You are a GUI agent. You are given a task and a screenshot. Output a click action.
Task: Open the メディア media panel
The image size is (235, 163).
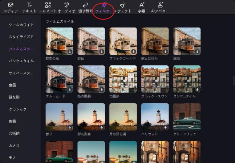pyautogui.click(x=11, y=8)
